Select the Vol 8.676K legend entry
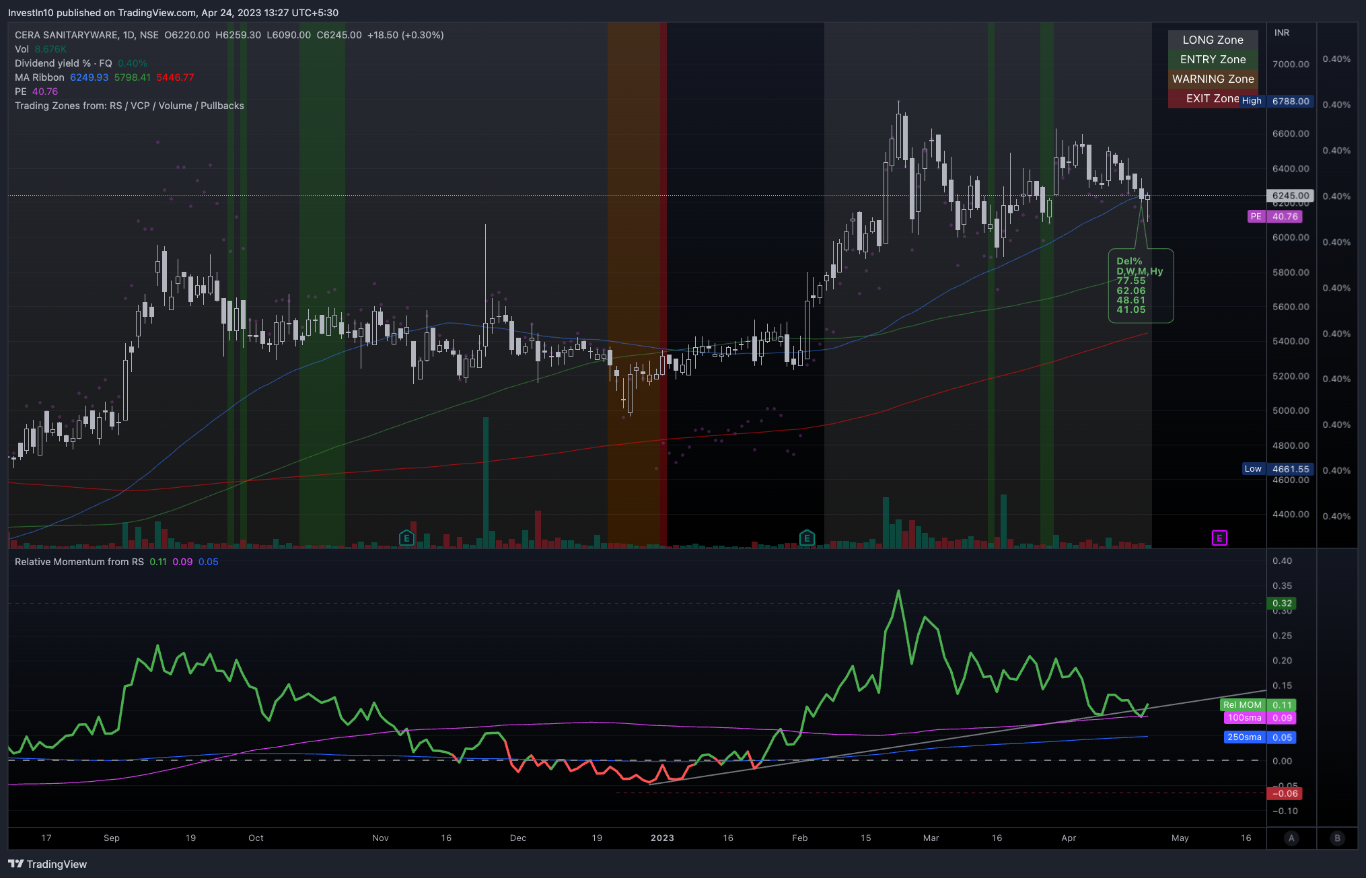 coord(40,49)
